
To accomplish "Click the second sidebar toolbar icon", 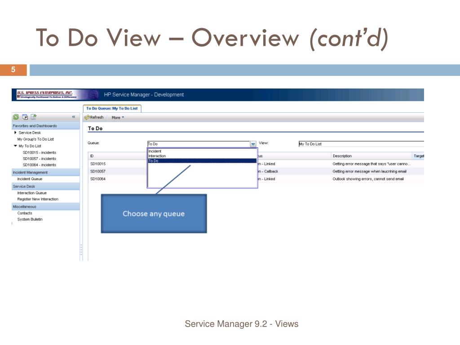I will coord(25,117).
